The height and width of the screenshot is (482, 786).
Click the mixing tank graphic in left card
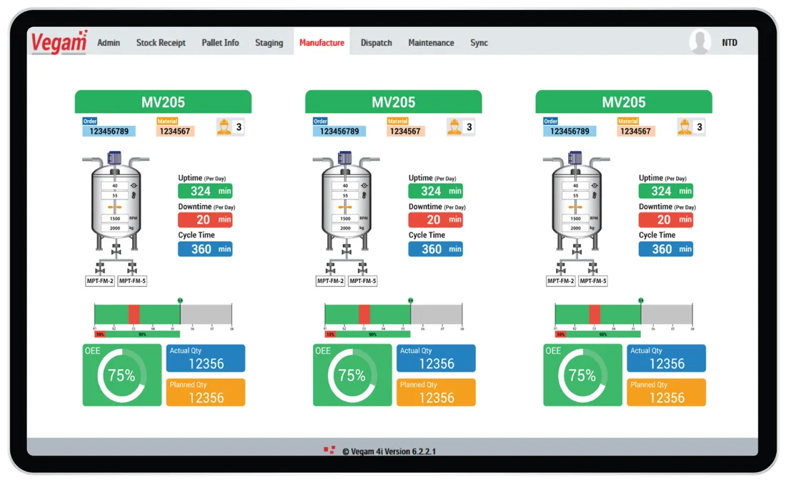(x=116, y=201)
